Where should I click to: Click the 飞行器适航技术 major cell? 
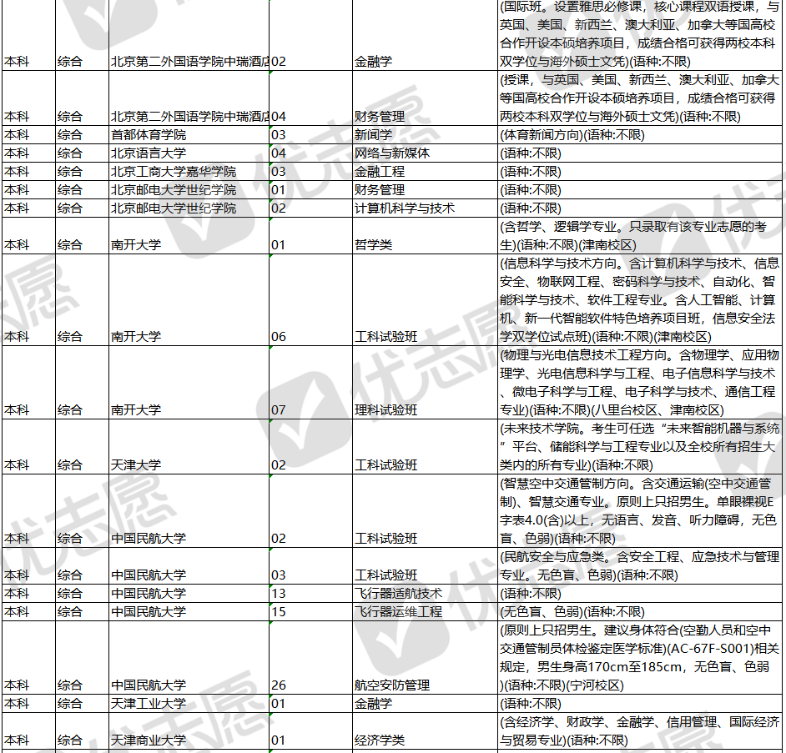pyautogui.click(x=398, y=594)
